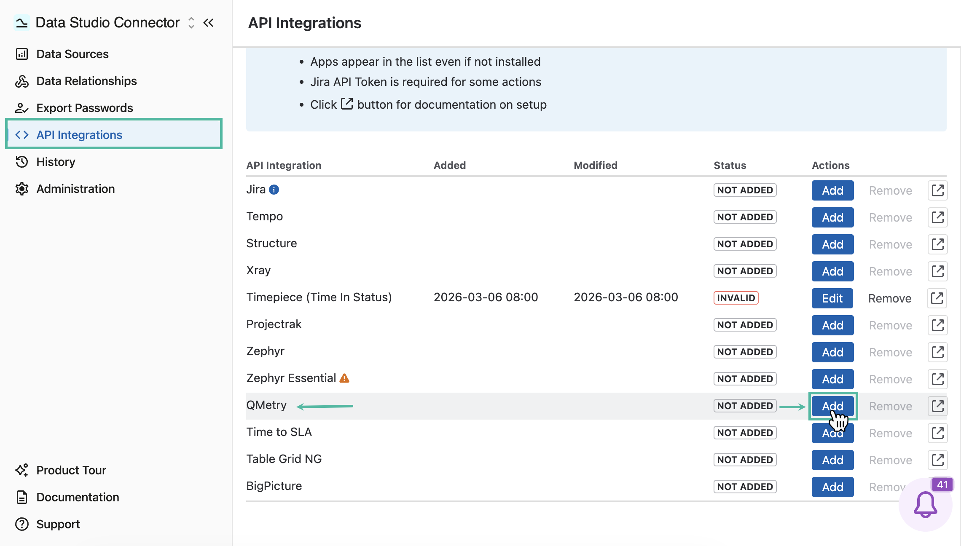The image size is (961, 546).
Task: Open Time to SLA documentation link icon
Action: (x=937, y=433)
